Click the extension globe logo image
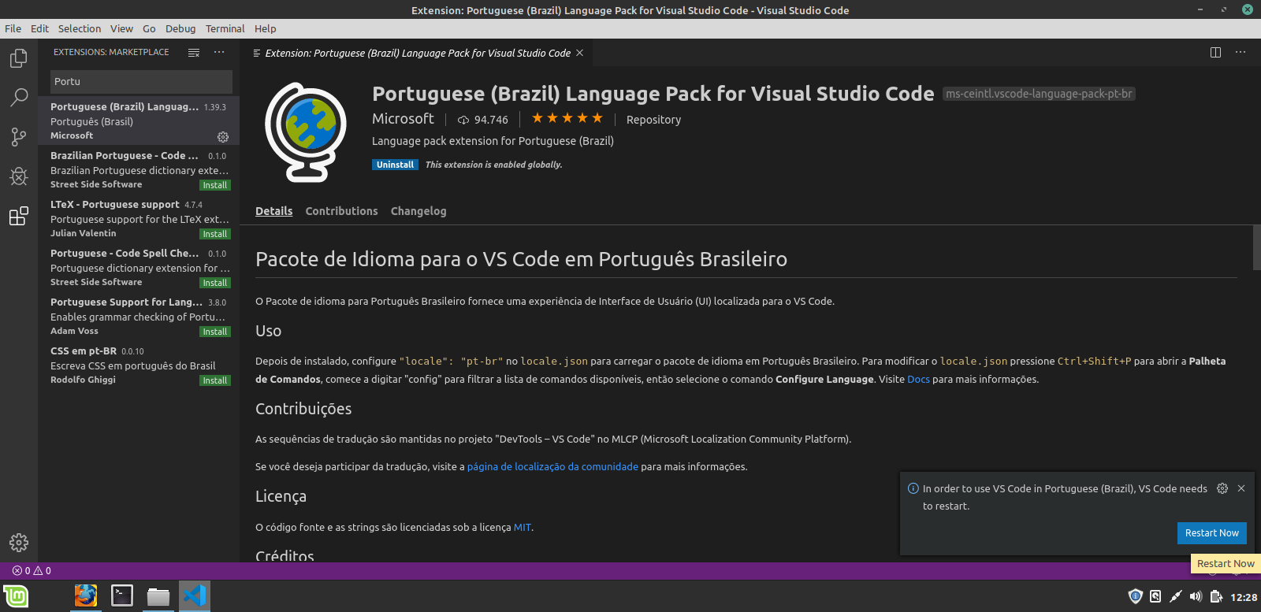1261x612 pixels. click(x=306, y=132)
